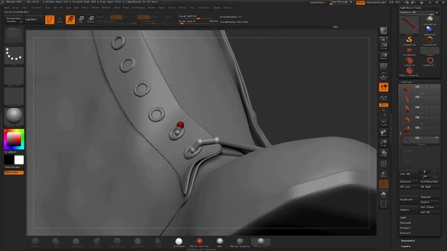Image resolution: width=447 pixels, height=251 pixels.
Task: Click the Frame icon in right shelf
Action: (x=383, y=123)
